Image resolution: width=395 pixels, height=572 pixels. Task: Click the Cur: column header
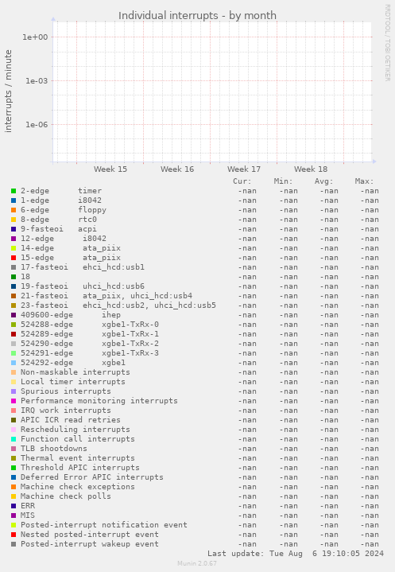[x=242, y=181]
